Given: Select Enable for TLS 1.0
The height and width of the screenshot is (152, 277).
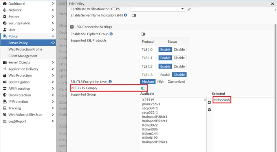Looking at the screenshot, I should [165, 49].
